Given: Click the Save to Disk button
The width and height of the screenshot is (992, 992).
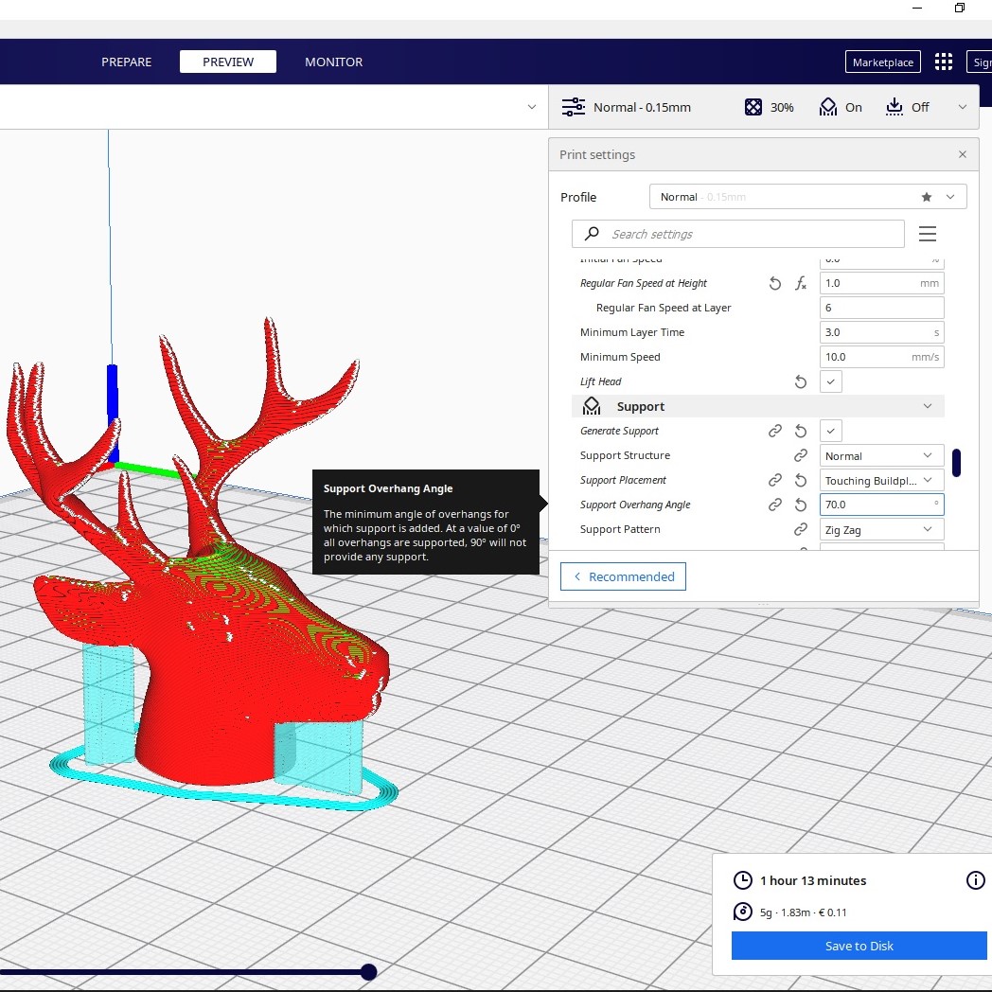Looking at the screenshot, I should click(859, 946).
